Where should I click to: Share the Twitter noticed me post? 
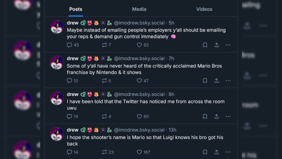pos(217,116)
